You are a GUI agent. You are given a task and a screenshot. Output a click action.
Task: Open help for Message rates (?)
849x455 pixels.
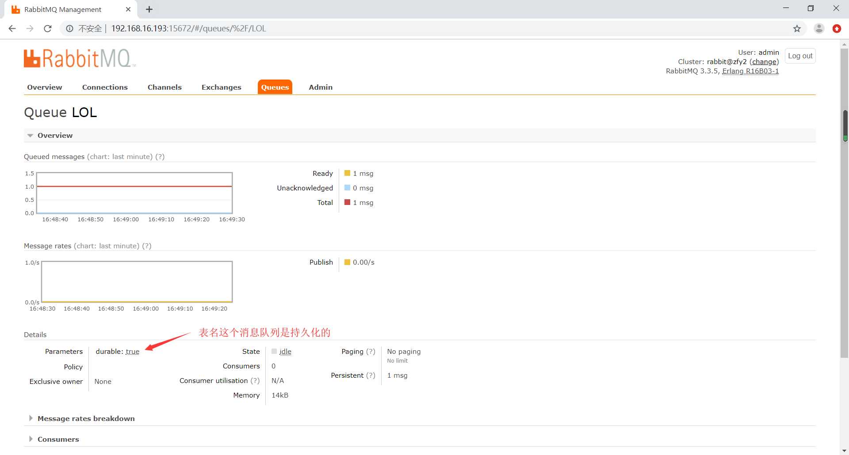click(x=147, y=246)
